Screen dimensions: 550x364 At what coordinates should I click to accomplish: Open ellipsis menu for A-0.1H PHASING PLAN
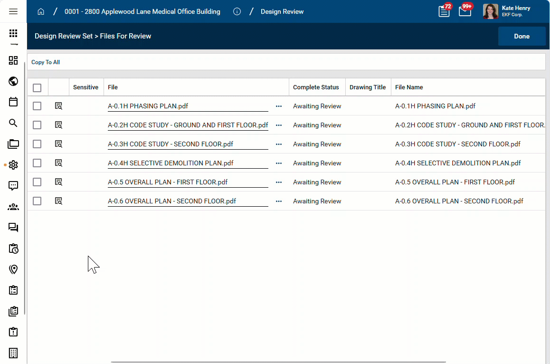(x=279, y=106)
